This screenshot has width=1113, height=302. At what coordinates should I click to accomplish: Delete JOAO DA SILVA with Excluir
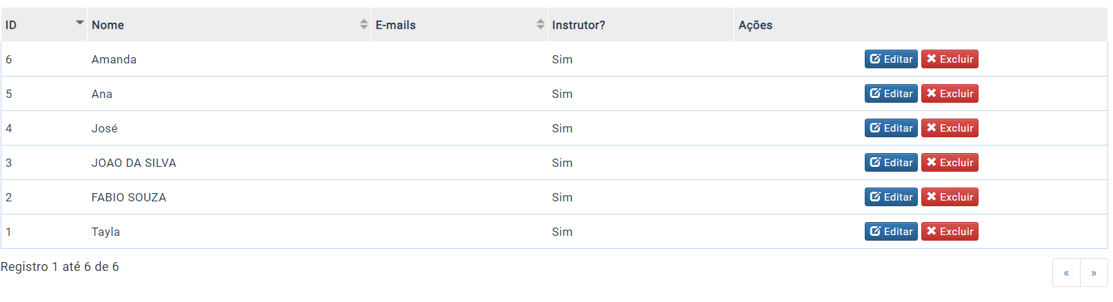point(950,163)
